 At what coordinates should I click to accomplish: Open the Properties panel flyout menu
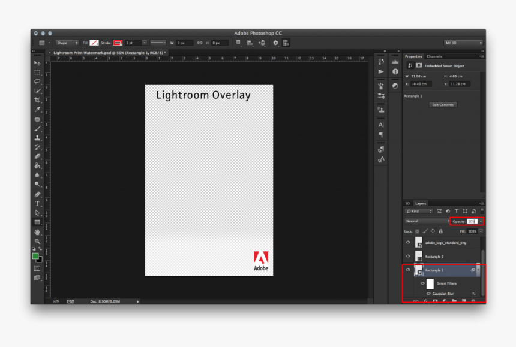pyautogui.click(x=482, y=56)
